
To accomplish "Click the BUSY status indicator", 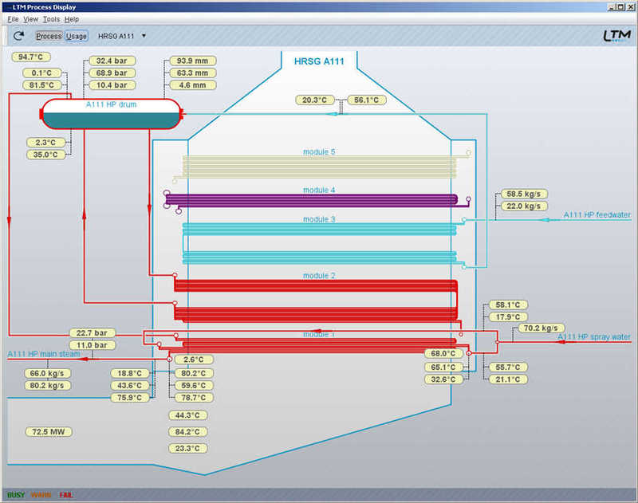I will (15, 495).
